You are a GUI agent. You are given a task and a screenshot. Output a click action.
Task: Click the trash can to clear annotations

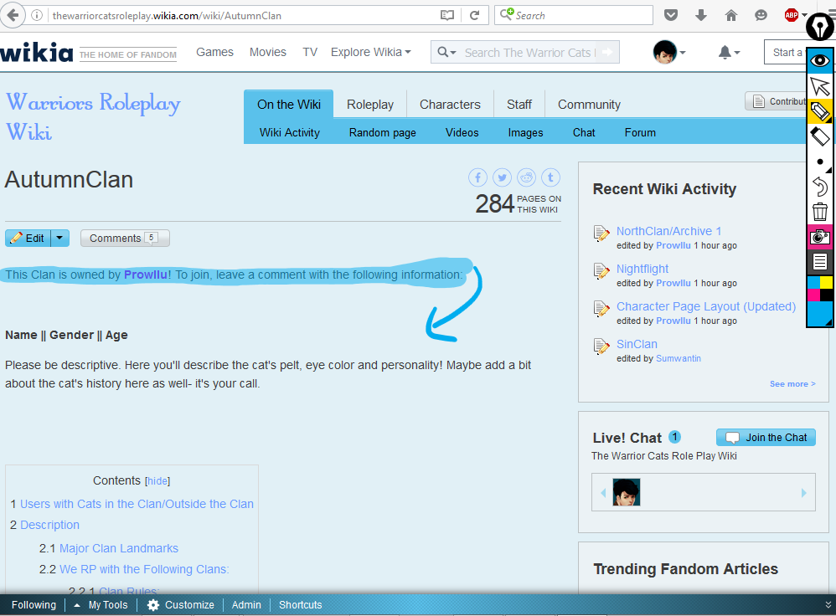[819, 212]
